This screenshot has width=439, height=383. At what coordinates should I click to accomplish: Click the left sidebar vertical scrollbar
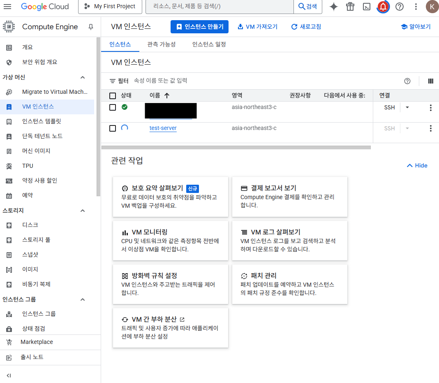tap(98, 117)
